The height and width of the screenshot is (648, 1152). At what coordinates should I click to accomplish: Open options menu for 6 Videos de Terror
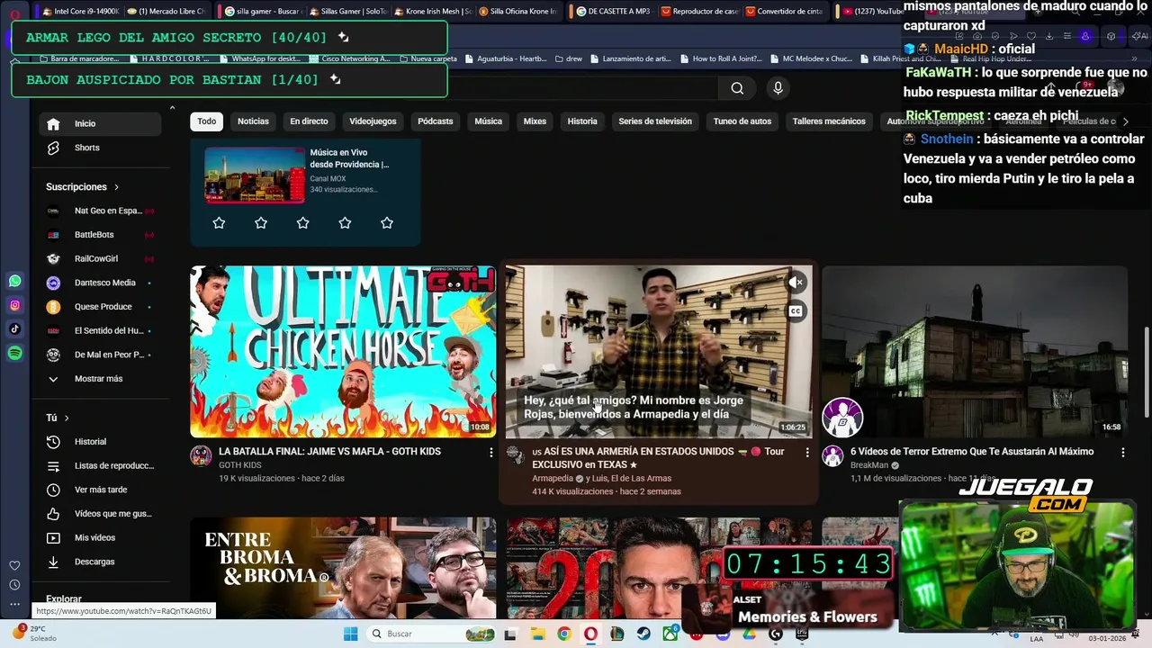(1122, 452)
